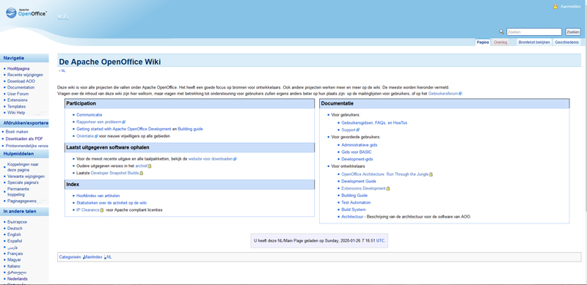The width and height of the screenshot is (587, 285).
Task: Click the '< NL' breadcrumb link
Action: (62, 70)
